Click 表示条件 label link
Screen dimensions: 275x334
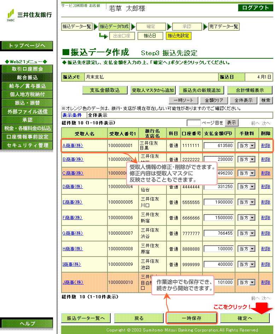[72, 115]
